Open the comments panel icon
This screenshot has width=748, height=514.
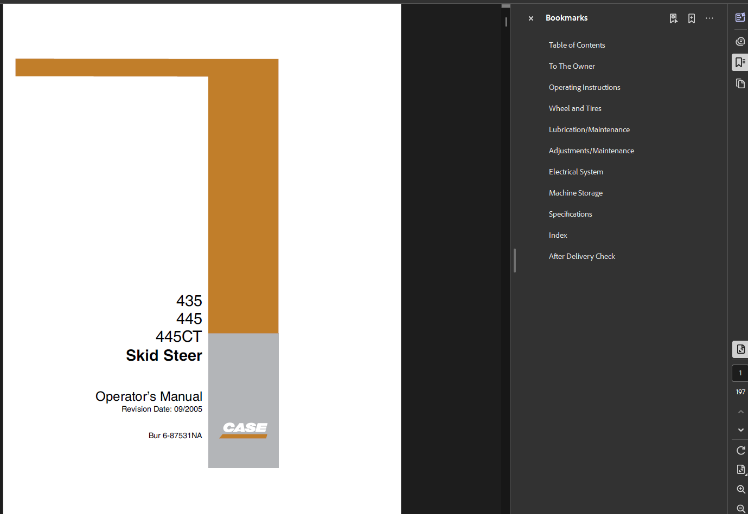click(740, 41)
